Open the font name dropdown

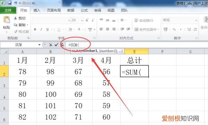pos(69,20)
